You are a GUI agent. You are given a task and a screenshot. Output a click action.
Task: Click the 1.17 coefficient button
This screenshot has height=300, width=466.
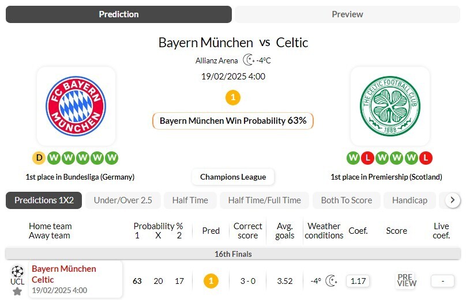358,281
